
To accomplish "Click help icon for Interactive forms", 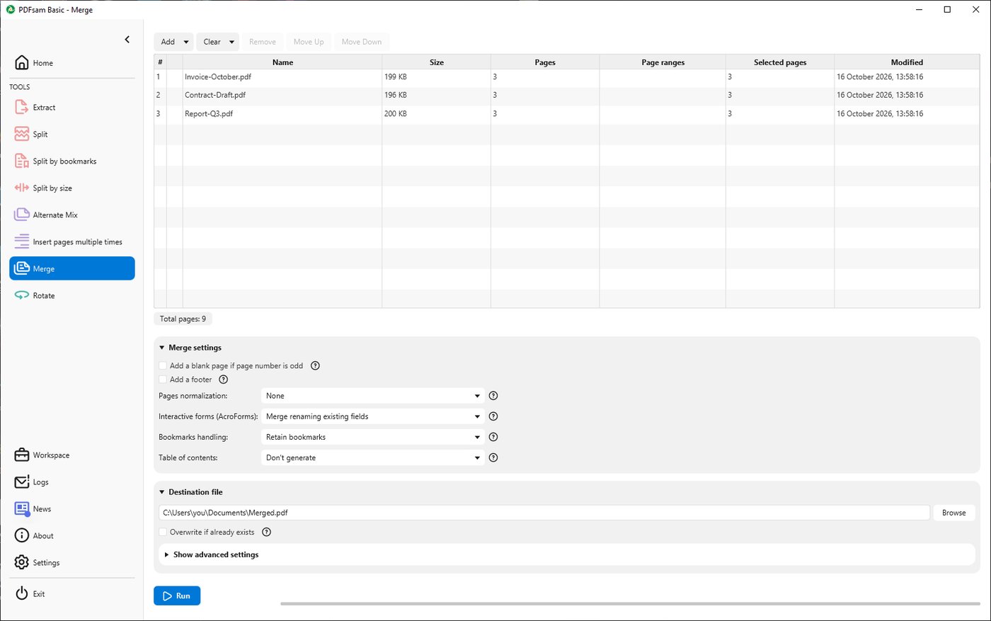I will point(494,416).
